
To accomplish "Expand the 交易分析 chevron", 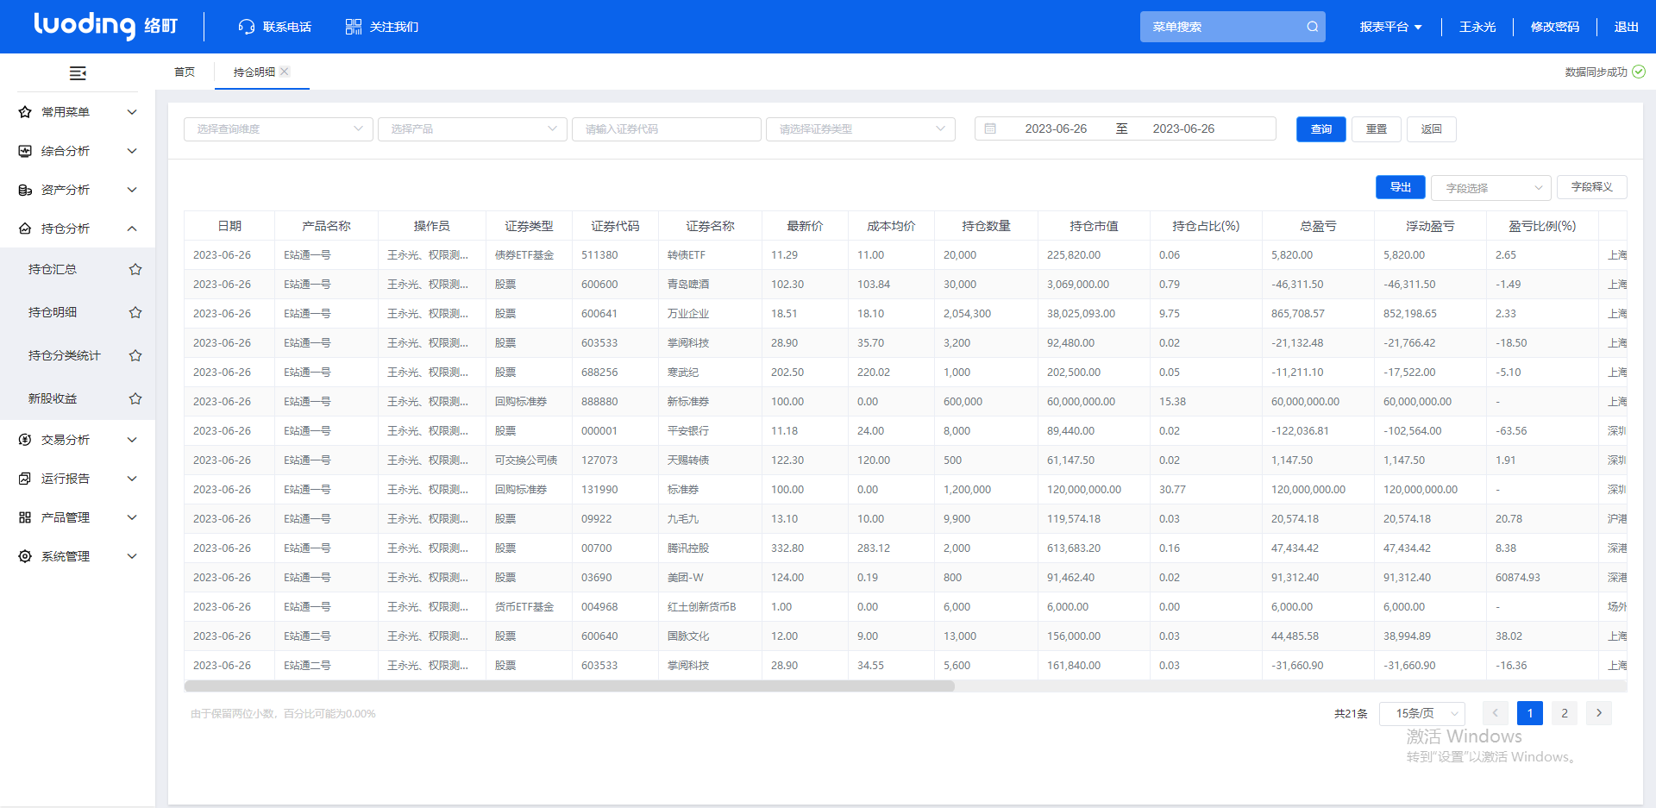I will coord(132,440).
